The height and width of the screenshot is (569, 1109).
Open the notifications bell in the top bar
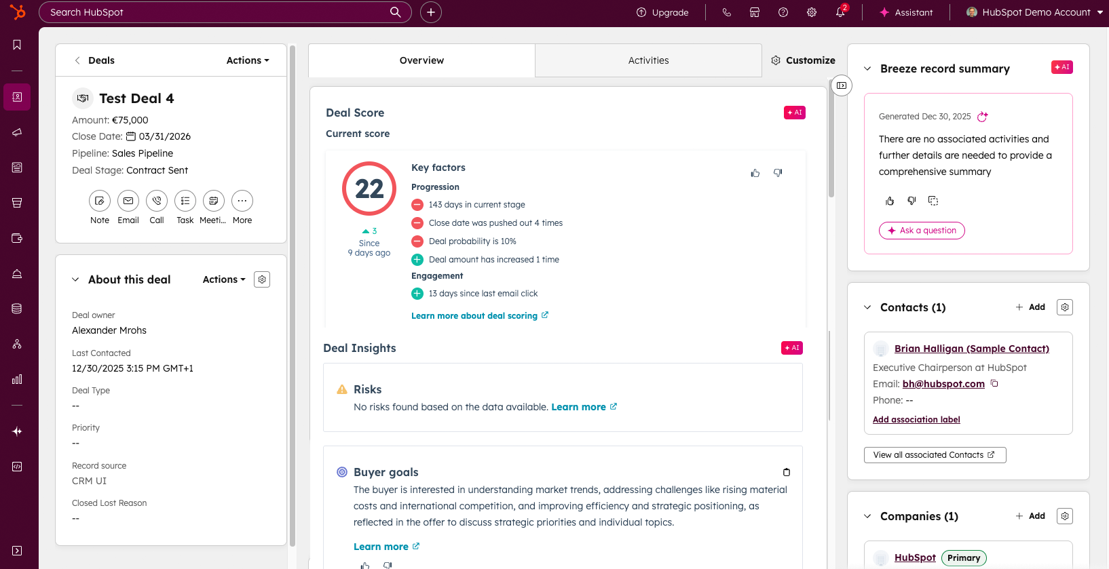840,12
